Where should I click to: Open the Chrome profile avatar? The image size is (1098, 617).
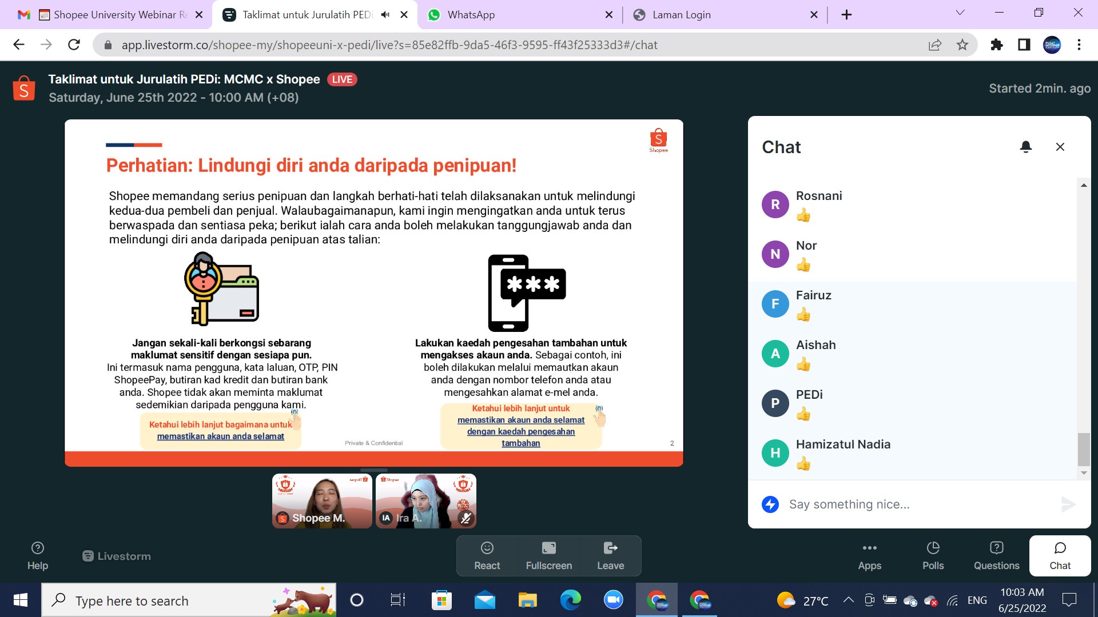point(1052,45)
